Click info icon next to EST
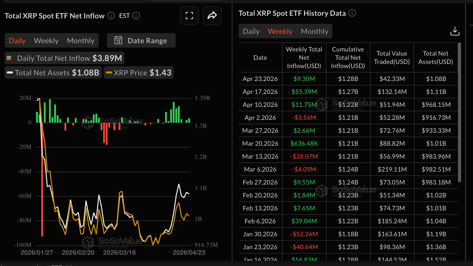 tap(136, 16)
